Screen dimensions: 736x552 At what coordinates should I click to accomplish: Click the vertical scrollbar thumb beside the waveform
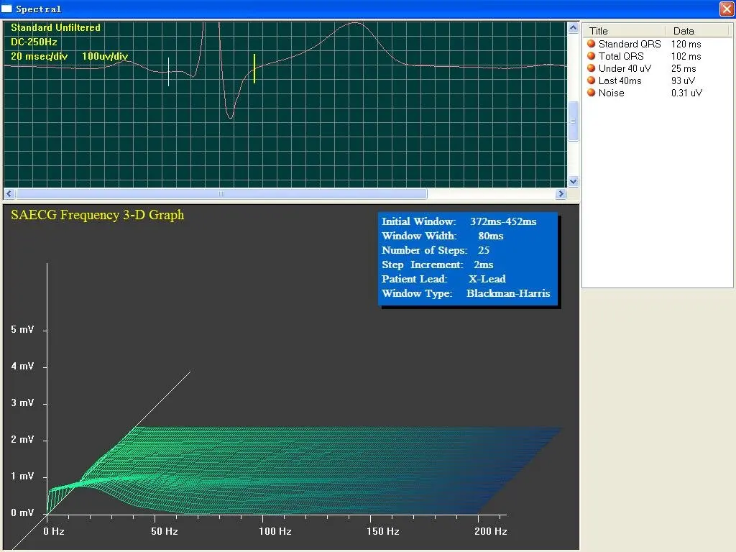[x=573, y=121]
